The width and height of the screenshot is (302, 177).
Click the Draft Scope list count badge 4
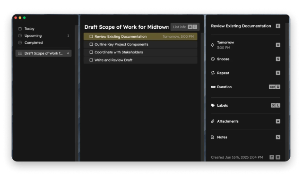pyautogui.click(x=68, y=53)
